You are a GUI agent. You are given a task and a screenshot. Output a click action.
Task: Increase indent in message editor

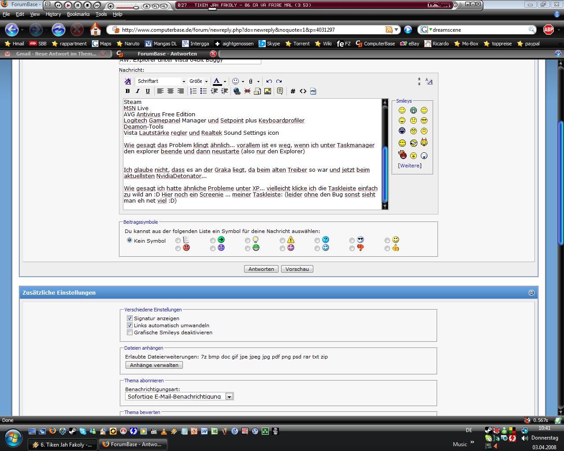coord(224,91)
